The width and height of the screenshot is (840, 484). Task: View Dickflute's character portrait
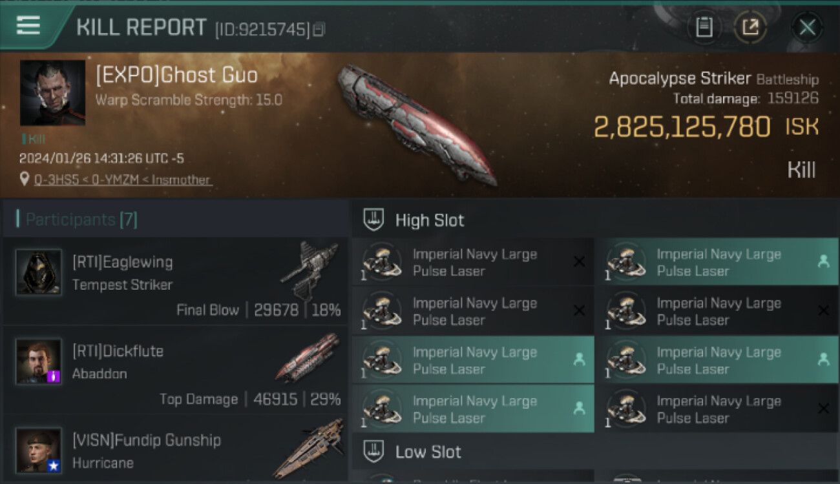pos(39,361)
